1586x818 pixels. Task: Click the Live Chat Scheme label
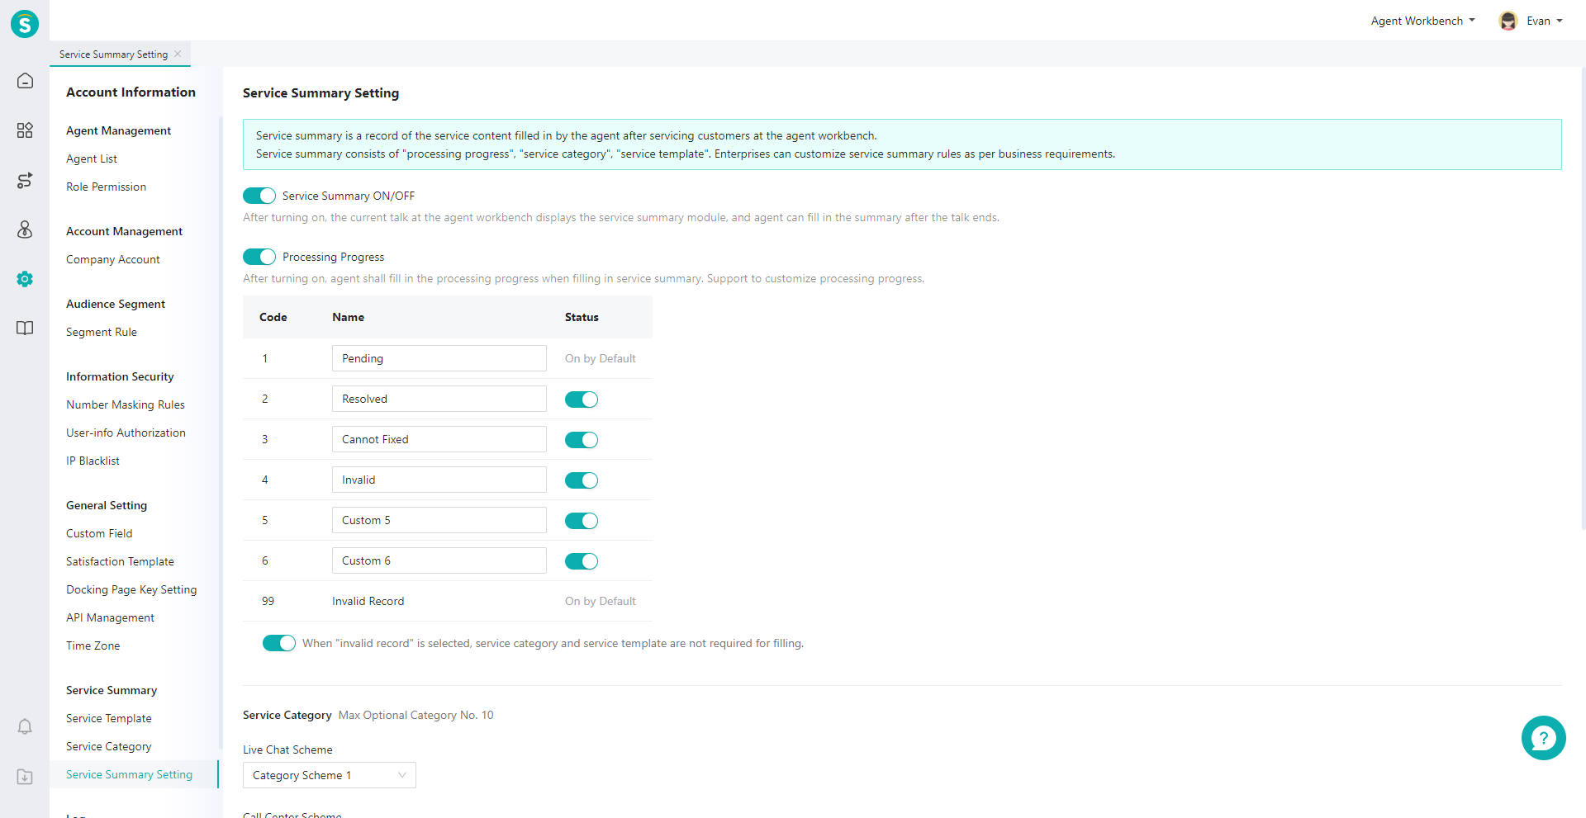[287, 749]
